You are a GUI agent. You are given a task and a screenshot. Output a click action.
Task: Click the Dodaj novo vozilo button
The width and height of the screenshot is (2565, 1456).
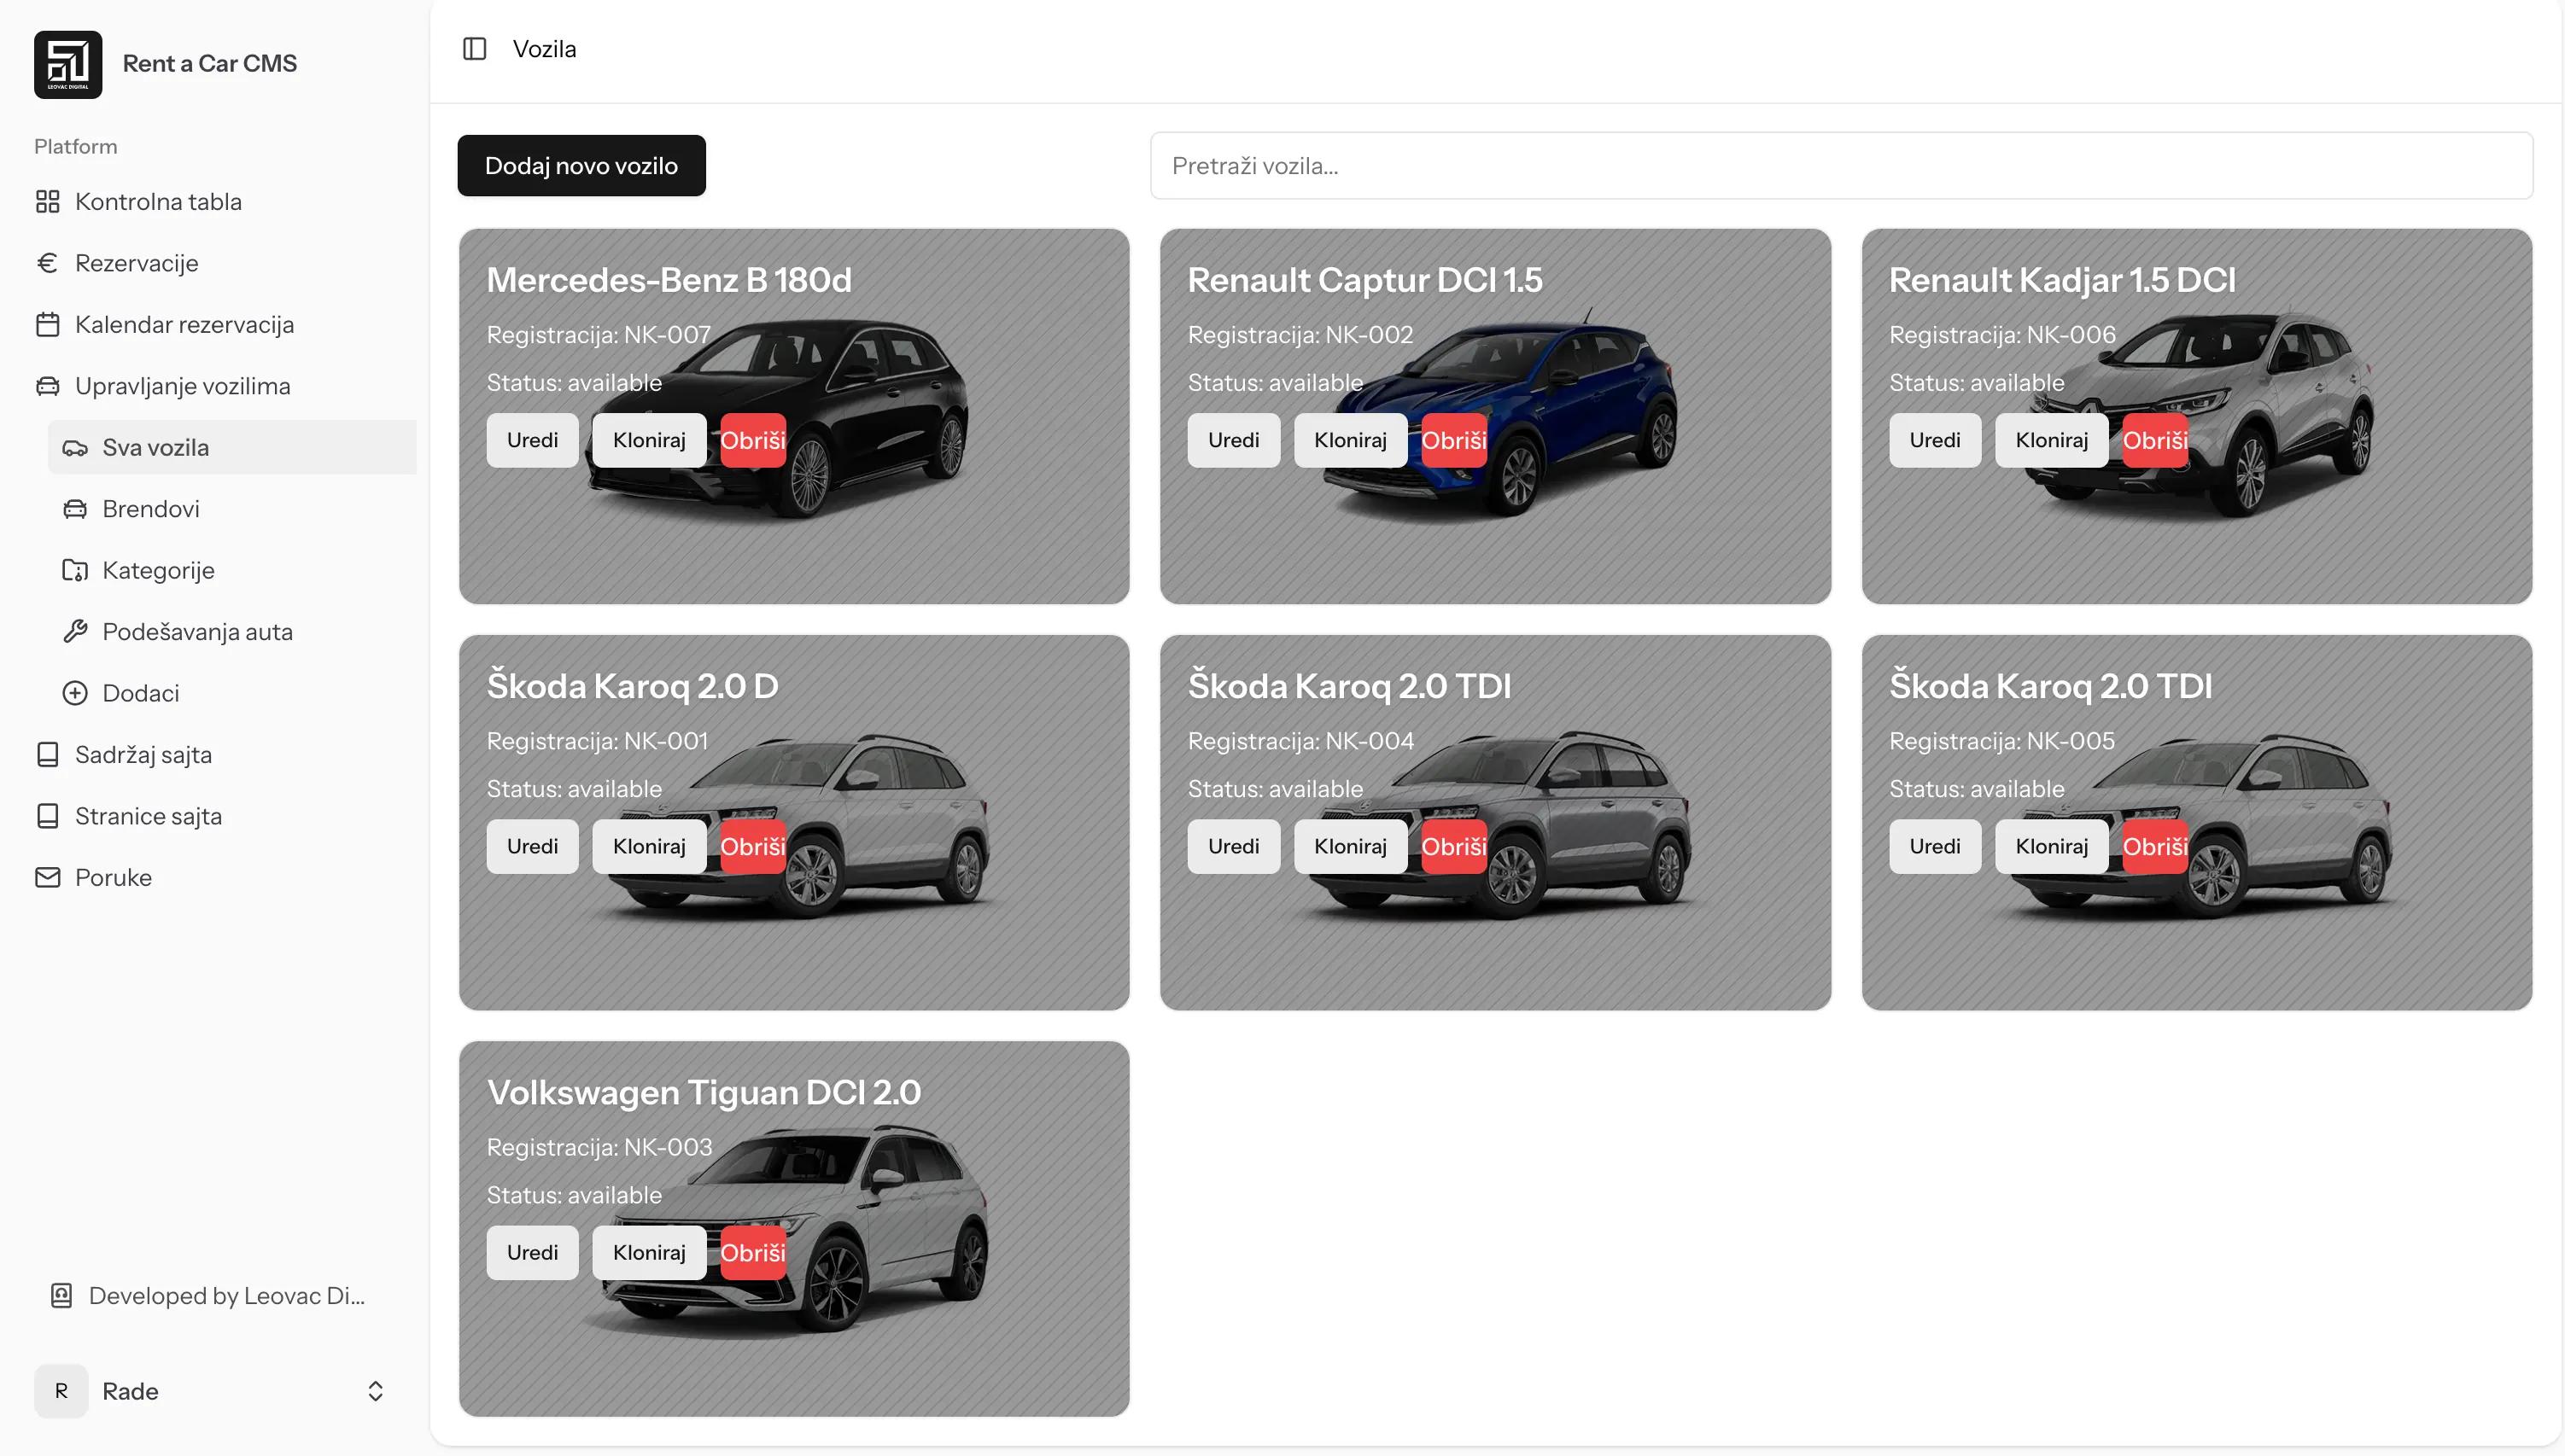(581, 165)
